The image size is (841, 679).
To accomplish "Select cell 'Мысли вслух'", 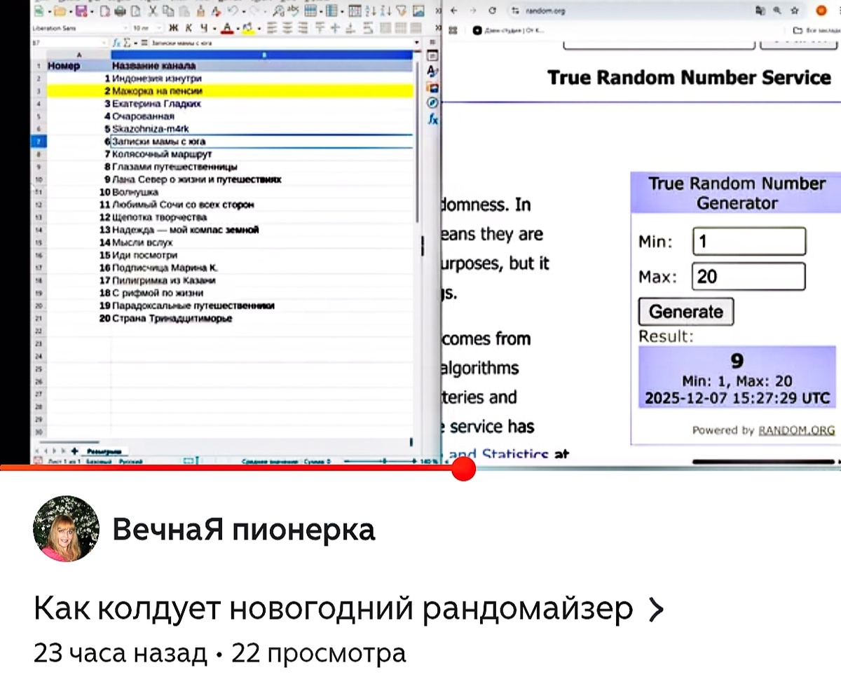I will [x=262, y=242].
